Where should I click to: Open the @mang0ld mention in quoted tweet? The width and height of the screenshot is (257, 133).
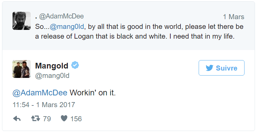tap(67, 27)
